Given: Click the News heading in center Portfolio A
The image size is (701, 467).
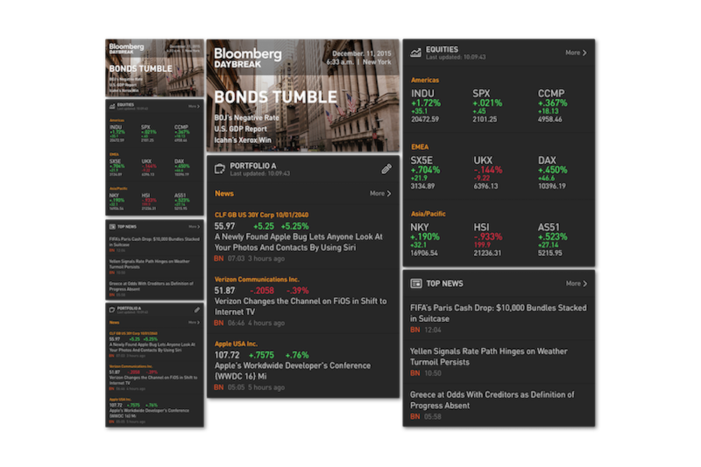Looking at the screenshot, I should click(x=224, y=194).
